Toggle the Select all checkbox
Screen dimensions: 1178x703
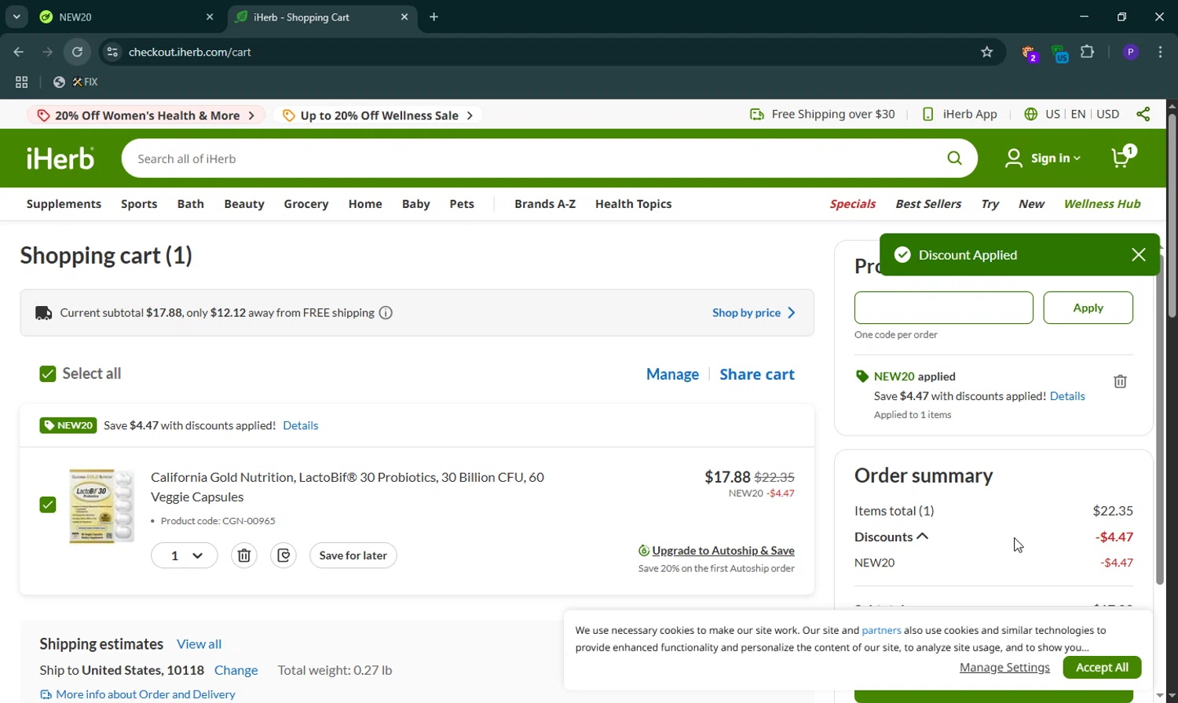click(48, 373)
